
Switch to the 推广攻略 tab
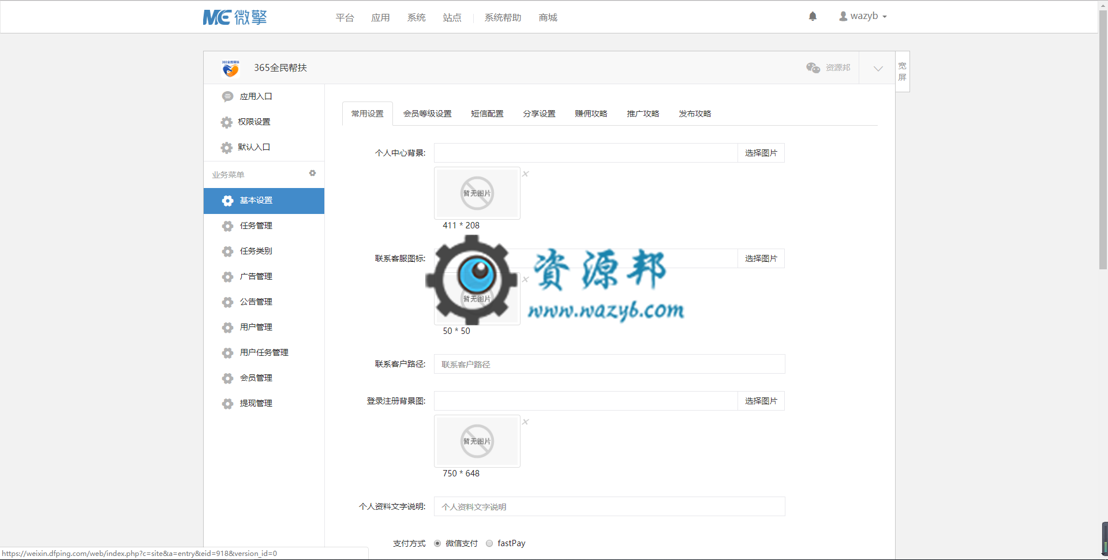coord(643,114)
